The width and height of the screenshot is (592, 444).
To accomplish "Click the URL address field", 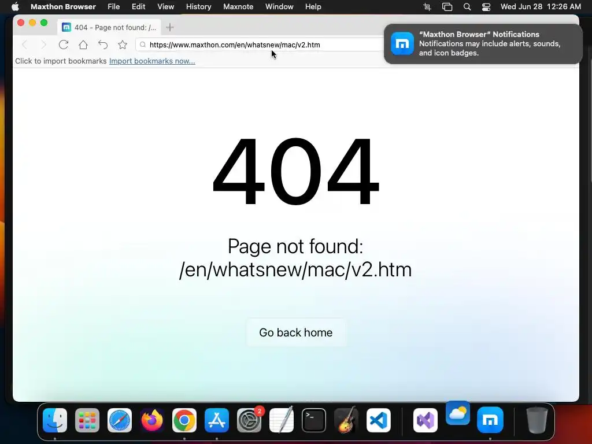I will tap(261, 45).
